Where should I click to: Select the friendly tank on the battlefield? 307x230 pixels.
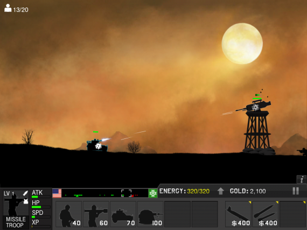(x=97, y=145)
